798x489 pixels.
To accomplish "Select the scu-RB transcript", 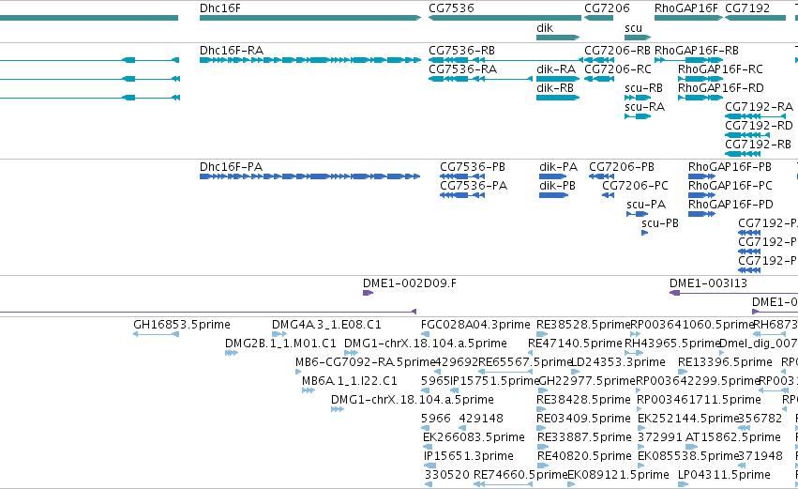I will point(638,98).
